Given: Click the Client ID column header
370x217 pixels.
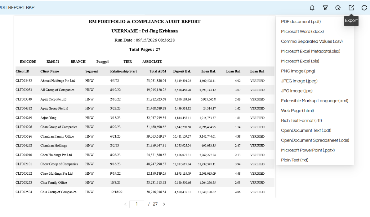Looking at the screenshot, I should tap(22, 71).
